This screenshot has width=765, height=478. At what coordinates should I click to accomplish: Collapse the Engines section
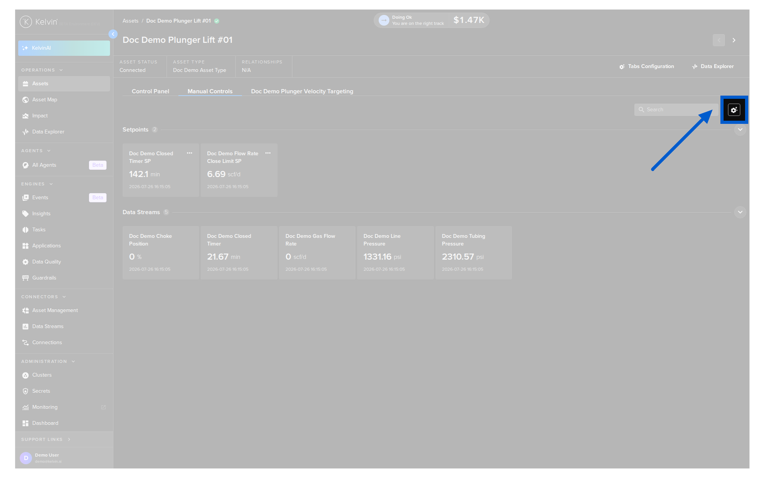coord(51,184)
